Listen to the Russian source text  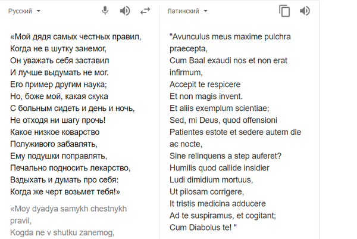125,11
